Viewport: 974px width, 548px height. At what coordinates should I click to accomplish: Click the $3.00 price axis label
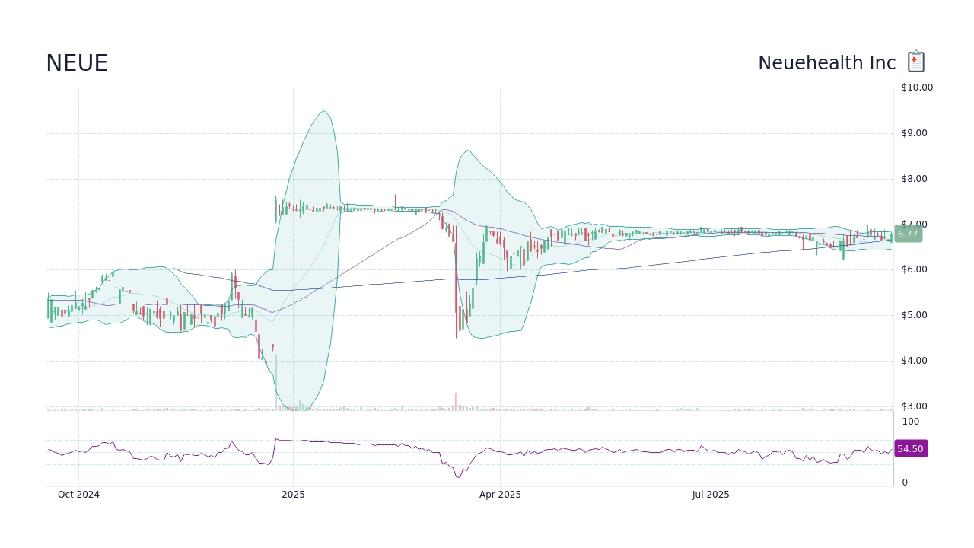click(x=913, y=406)
